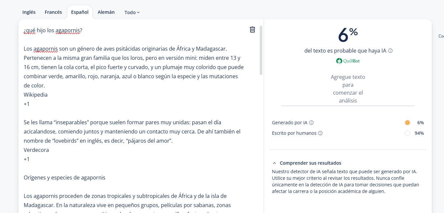Click 'del texto es probable que haya IA'
Image resolution: width=444 pixels, height=213 pixels.
click(345, 51)
